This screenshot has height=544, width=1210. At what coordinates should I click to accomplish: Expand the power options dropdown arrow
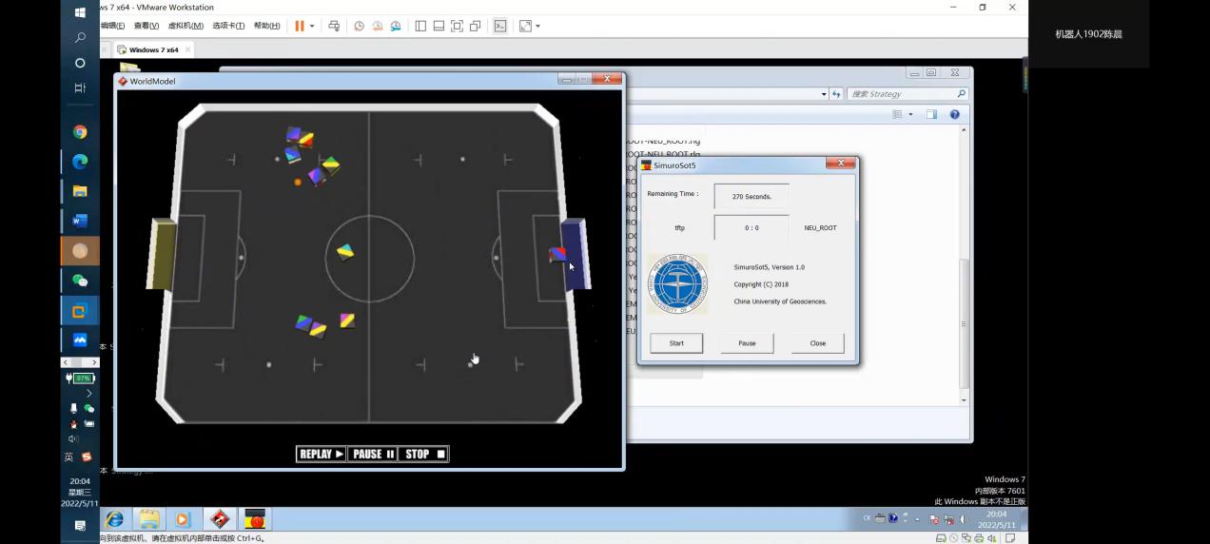click(312, 26)
